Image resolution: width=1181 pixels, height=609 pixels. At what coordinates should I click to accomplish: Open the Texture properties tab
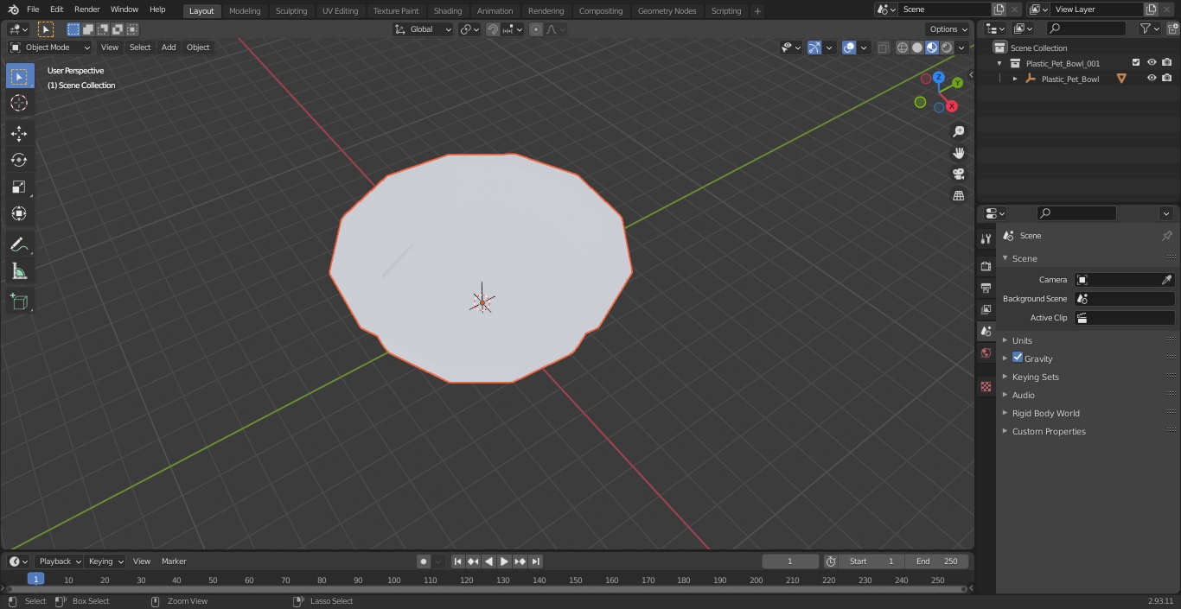[x=986, y=387]
